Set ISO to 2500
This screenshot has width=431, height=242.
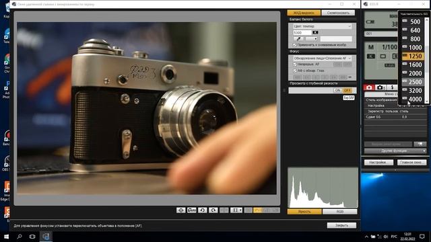(x=413, y=82)
